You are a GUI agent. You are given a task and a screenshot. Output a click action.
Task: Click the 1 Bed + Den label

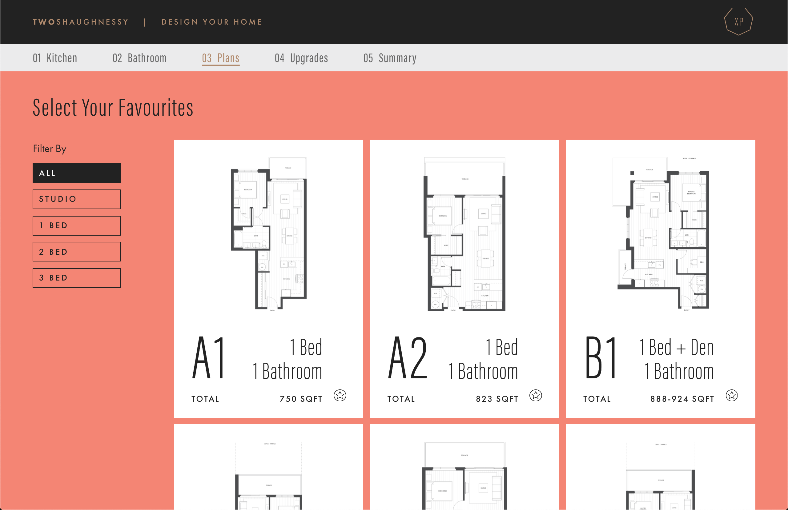click(677, 348)
